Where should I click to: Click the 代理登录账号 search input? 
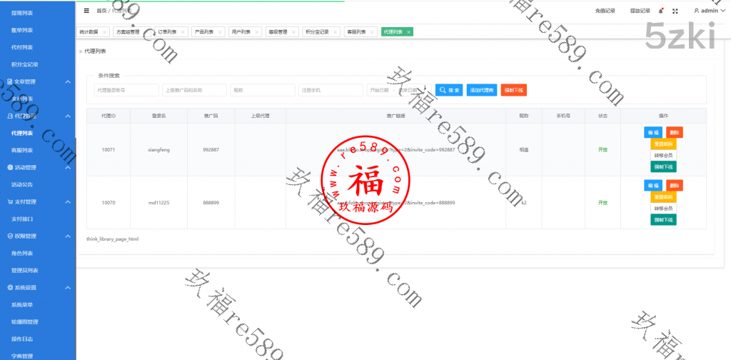(126, 90)
